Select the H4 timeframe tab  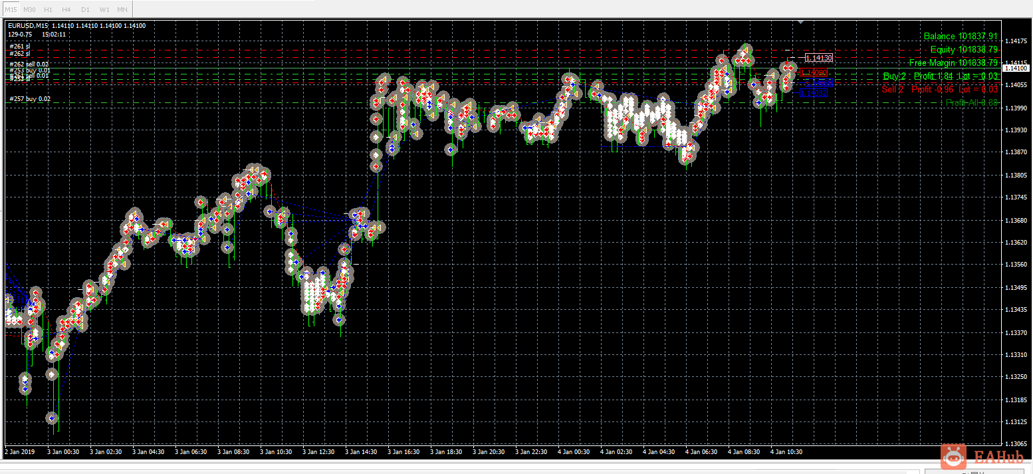pos(66,9)
